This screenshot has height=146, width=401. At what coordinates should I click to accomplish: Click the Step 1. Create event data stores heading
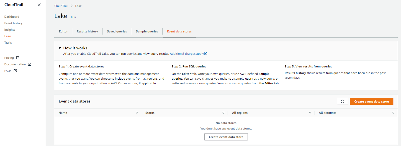81,67
